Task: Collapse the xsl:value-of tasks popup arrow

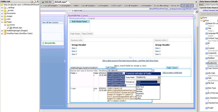Action: 124,73
